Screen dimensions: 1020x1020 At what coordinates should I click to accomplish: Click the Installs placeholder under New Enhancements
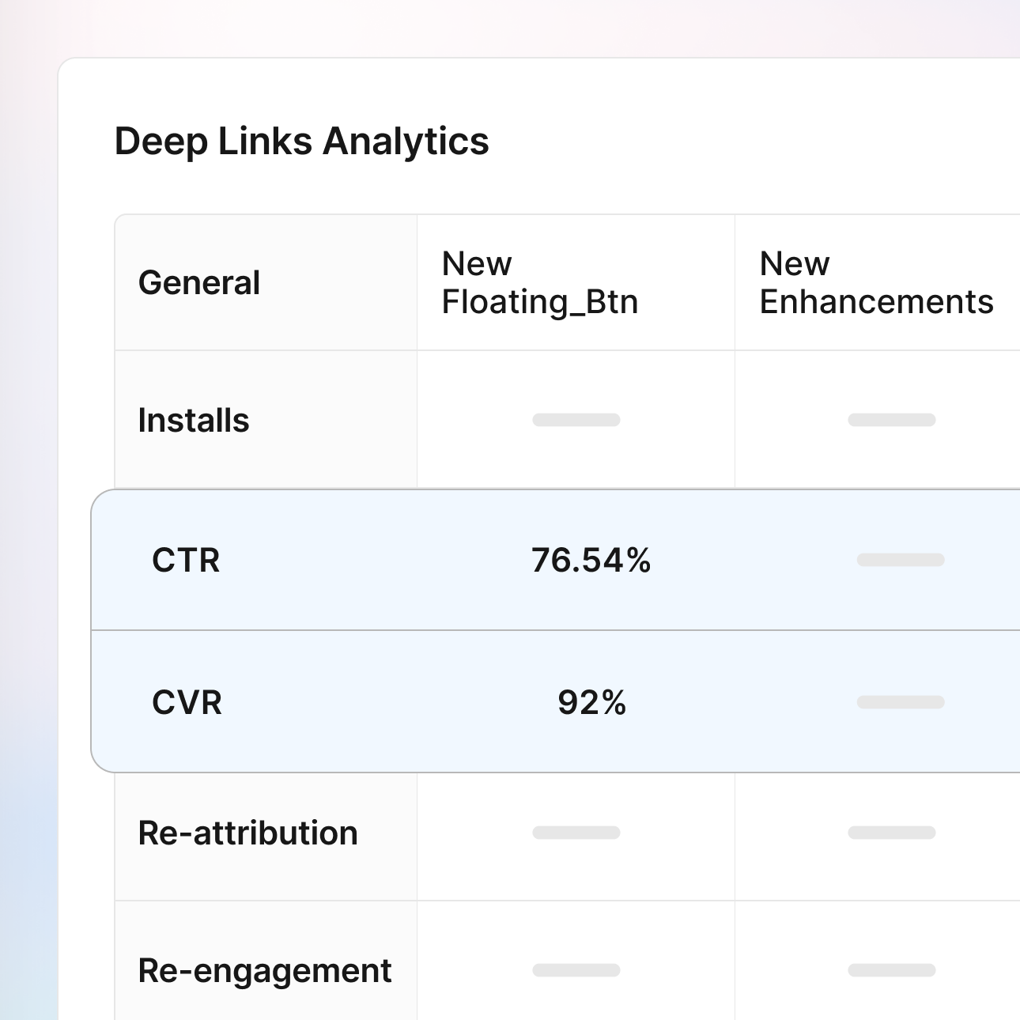(x=893, y=420)
